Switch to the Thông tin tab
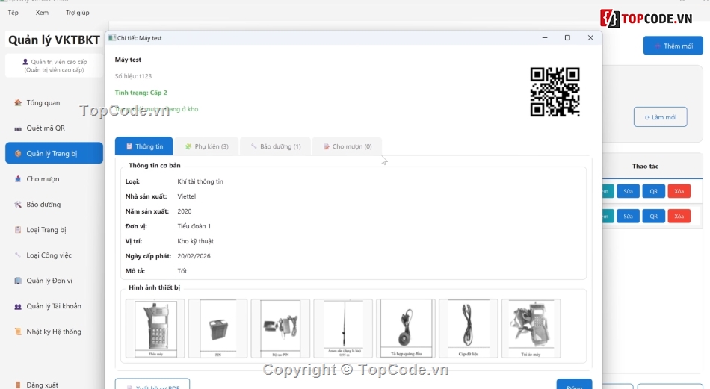710x389 pixels. 144,146
